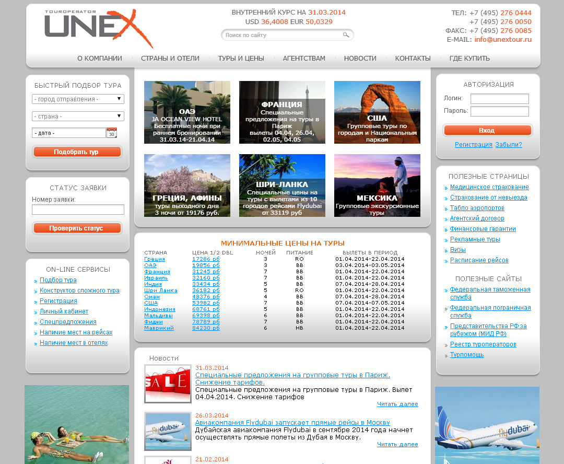This screenshot has width=564, height=464.
Task: Click Читать далее under Flydubai news
Action: (397, 444)
